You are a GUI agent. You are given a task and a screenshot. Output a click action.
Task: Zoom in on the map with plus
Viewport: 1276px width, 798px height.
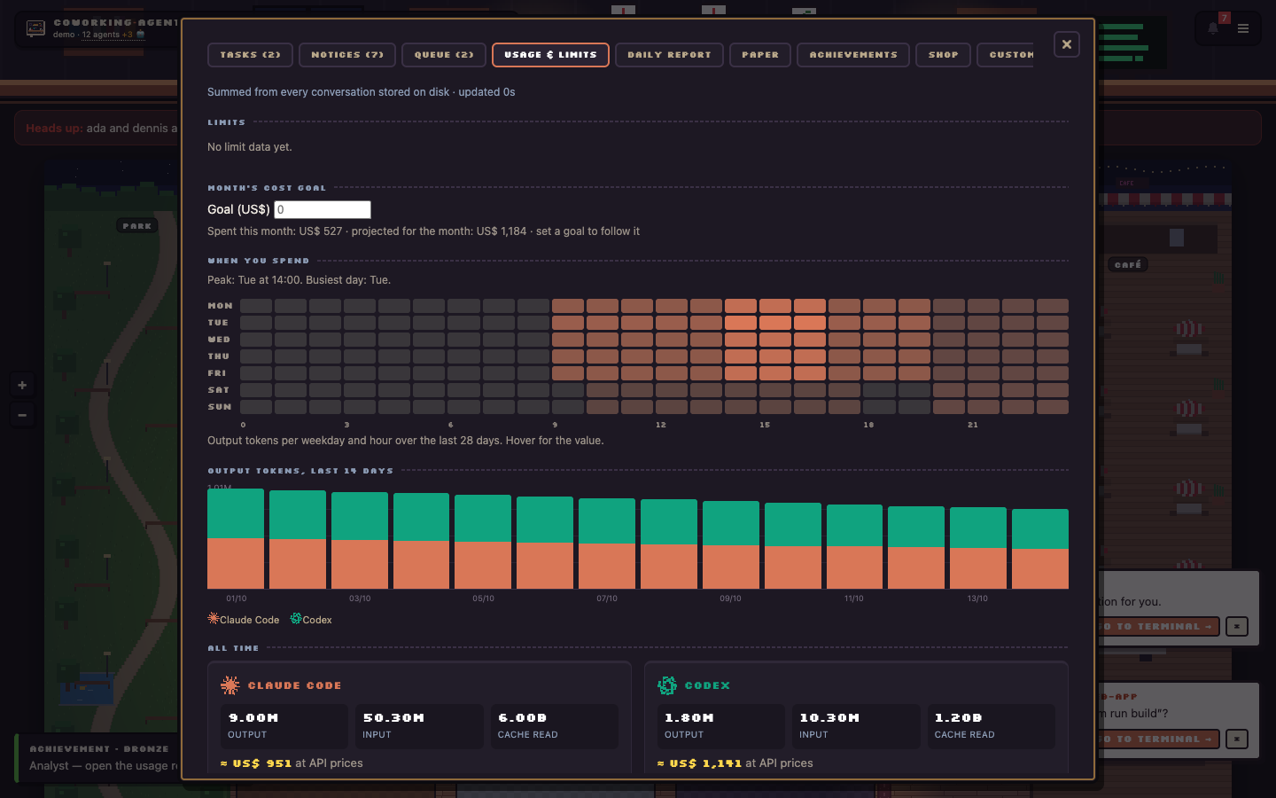pos(22,385)
